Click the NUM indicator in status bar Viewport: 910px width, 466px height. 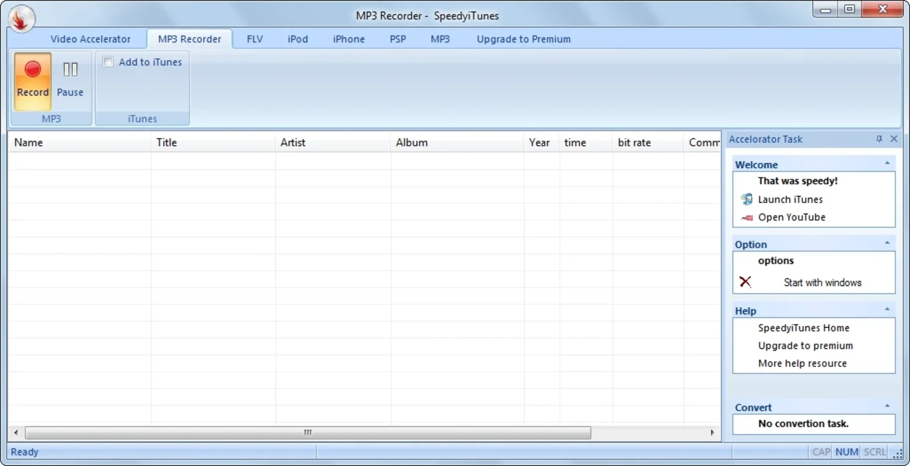click(x=846, y=452)
